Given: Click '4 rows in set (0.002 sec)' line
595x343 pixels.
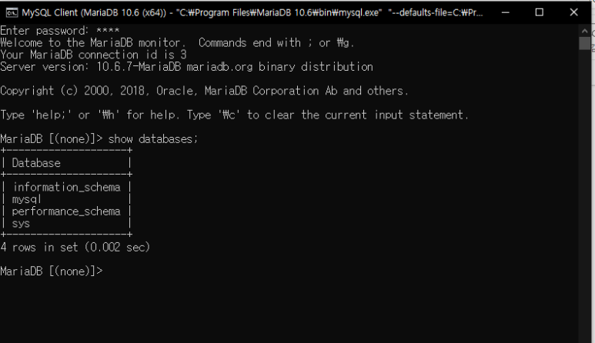Looking at the screenshot, I should 75,248.
